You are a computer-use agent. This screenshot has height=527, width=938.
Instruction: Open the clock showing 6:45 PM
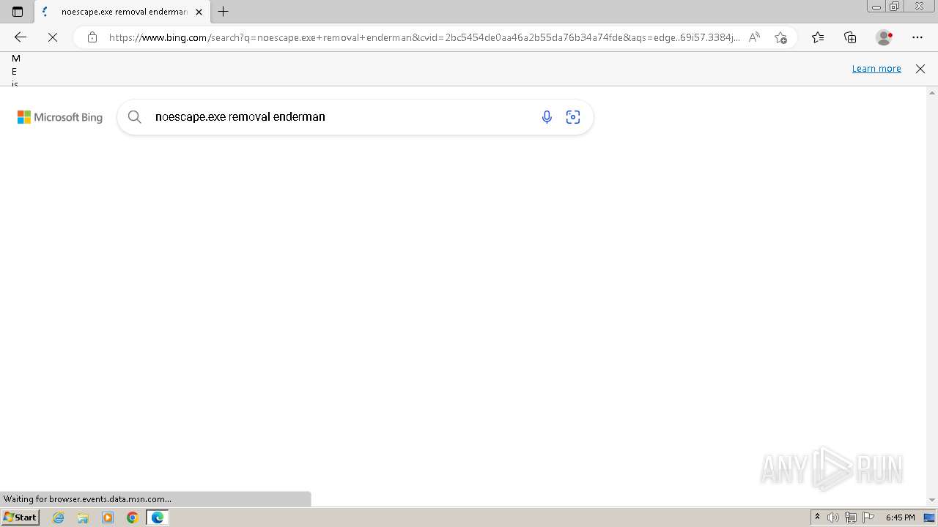tap(900, 517)
